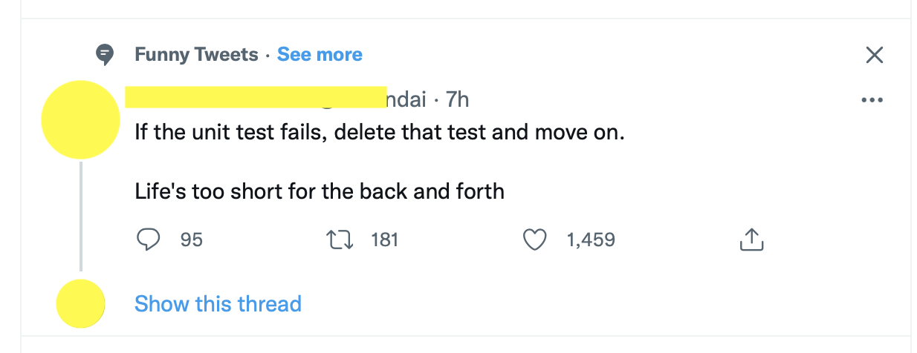Open the three-dot more options menu

(x=872, y=100)
